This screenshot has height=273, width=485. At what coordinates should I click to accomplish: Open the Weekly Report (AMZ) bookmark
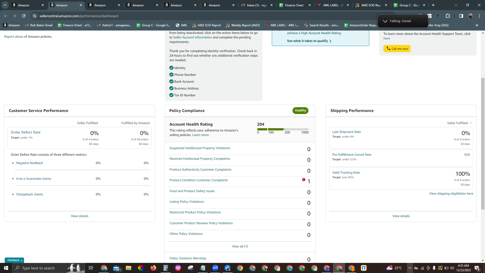[x=243, y=25]
